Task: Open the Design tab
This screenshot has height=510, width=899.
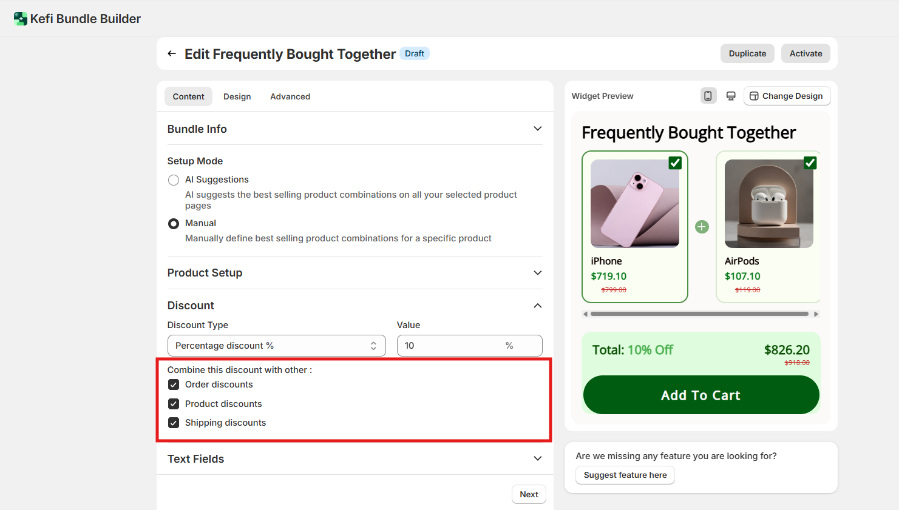Action: pos(237,96)
